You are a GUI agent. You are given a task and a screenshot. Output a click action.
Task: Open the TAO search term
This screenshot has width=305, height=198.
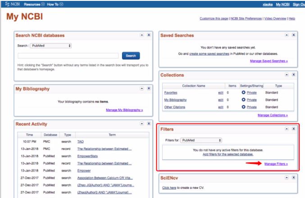point(80,142)
